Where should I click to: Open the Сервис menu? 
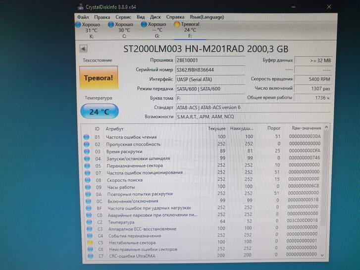(123, 17)
